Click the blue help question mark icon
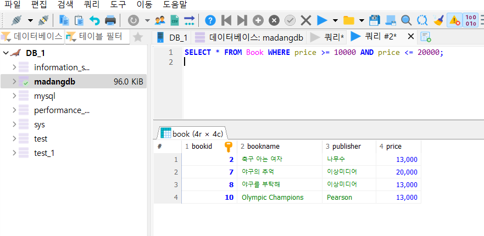The height and width of the screenshot is (236, 484). coord(210,21)
